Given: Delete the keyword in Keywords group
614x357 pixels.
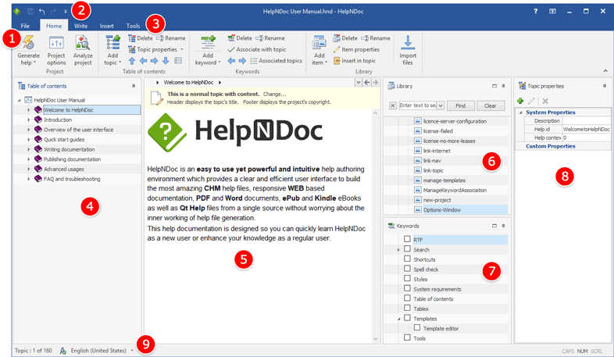Looking at the screenshot, I should pos(240,38).
